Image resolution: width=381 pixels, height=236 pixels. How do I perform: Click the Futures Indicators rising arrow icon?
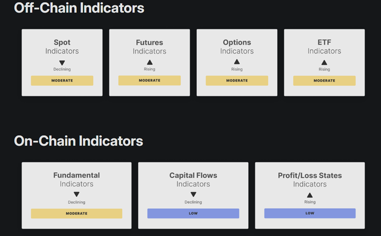coord(150,62)
